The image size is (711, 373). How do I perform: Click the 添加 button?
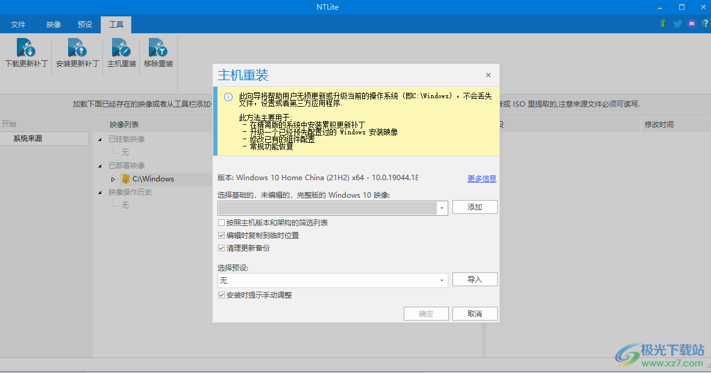pos(475,207)
